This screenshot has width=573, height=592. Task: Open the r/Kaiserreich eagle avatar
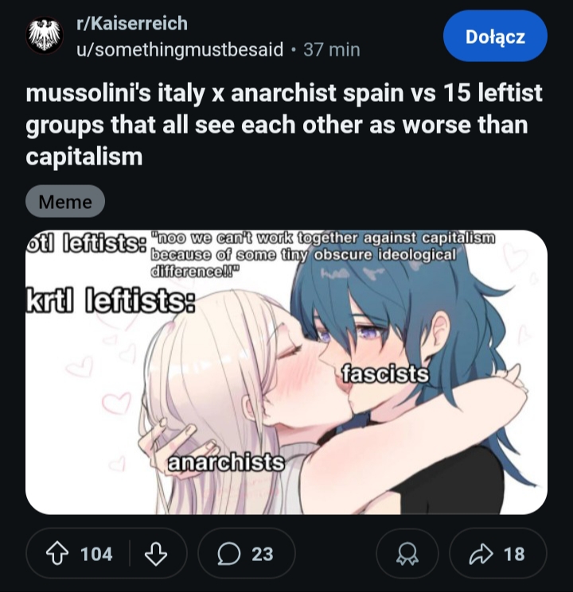pyautogui.click(x=45, y=36)
